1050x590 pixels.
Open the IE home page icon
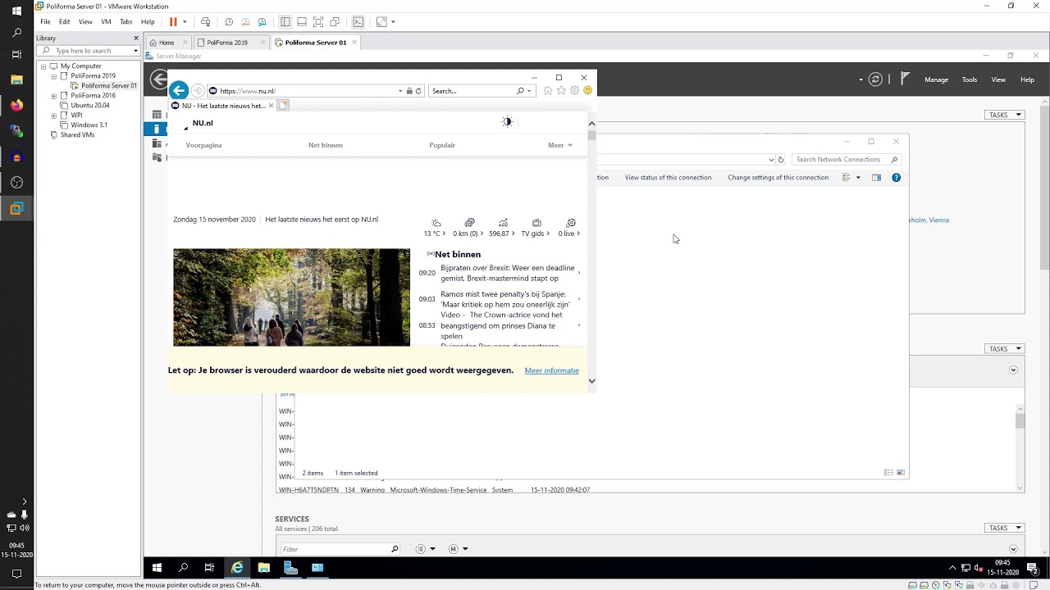point(548,91)
